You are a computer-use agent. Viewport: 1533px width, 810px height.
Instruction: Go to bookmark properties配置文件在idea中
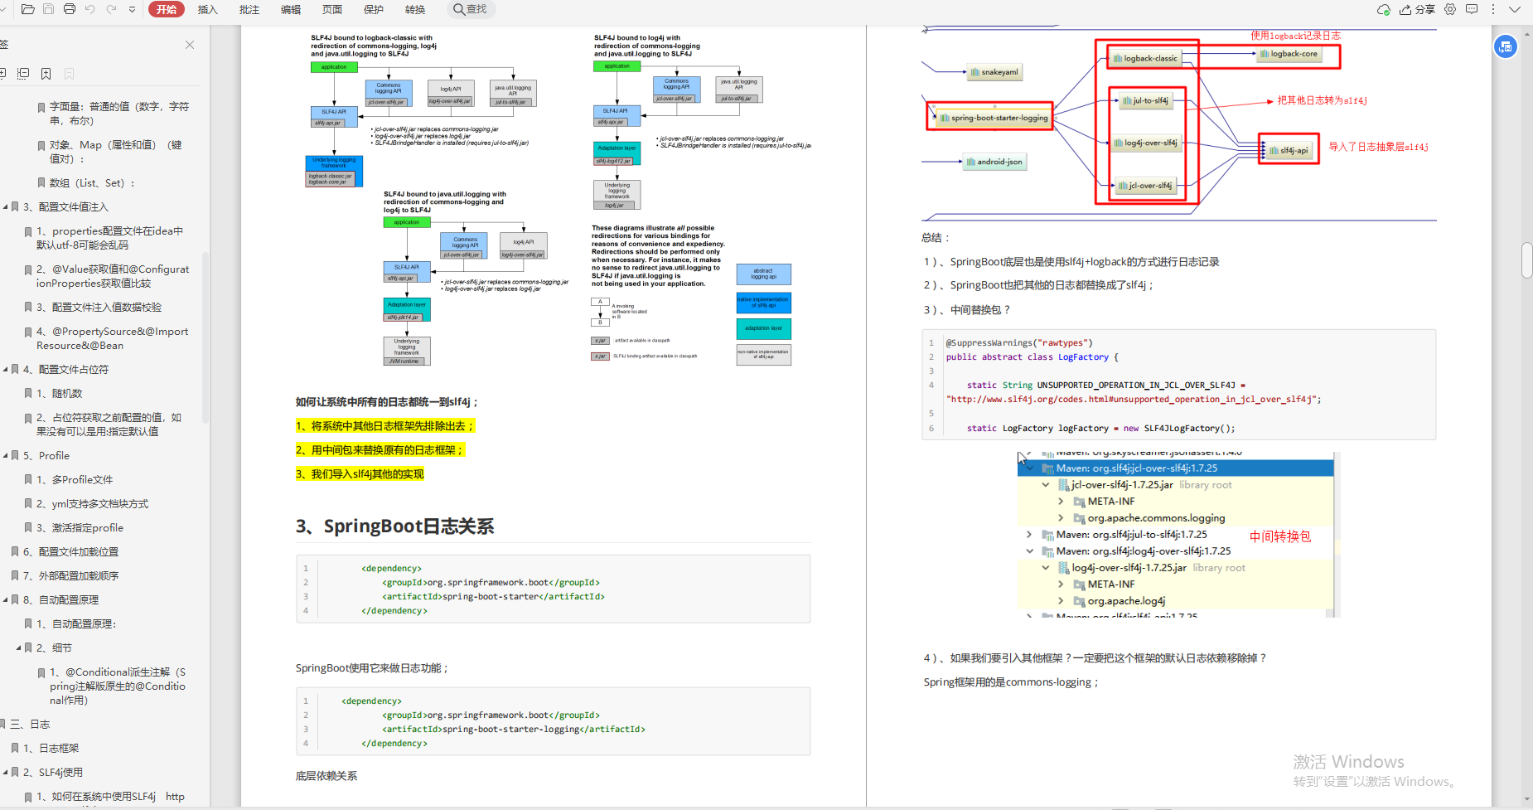click(x=110, y=238)
